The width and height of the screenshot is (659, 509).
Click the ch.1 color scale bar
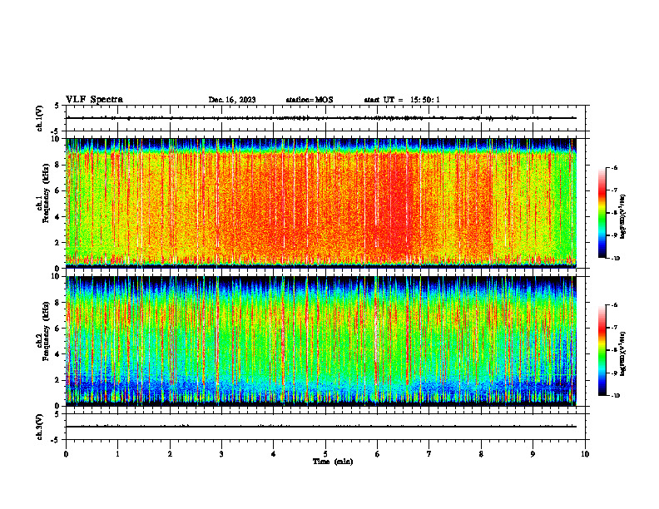click(602, 213)
